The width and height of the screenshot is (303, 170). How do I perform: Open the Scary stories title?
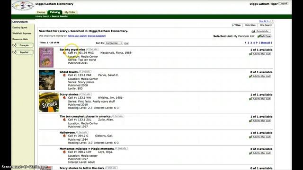coord(69,94)
